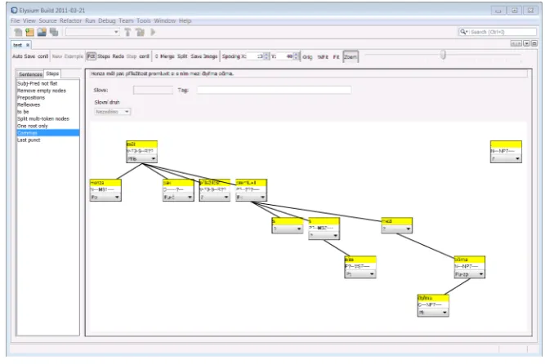The image size is (545, 364).
Task: Select the 'One root only' step
Action: [48, 126]
